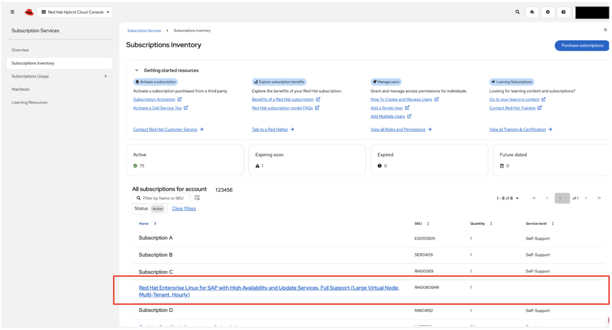Click Clear filters link

click(184, 208)
